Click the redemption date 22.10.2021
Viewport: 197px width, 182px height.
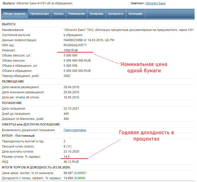pyautogui.click(x=71, y=108)
